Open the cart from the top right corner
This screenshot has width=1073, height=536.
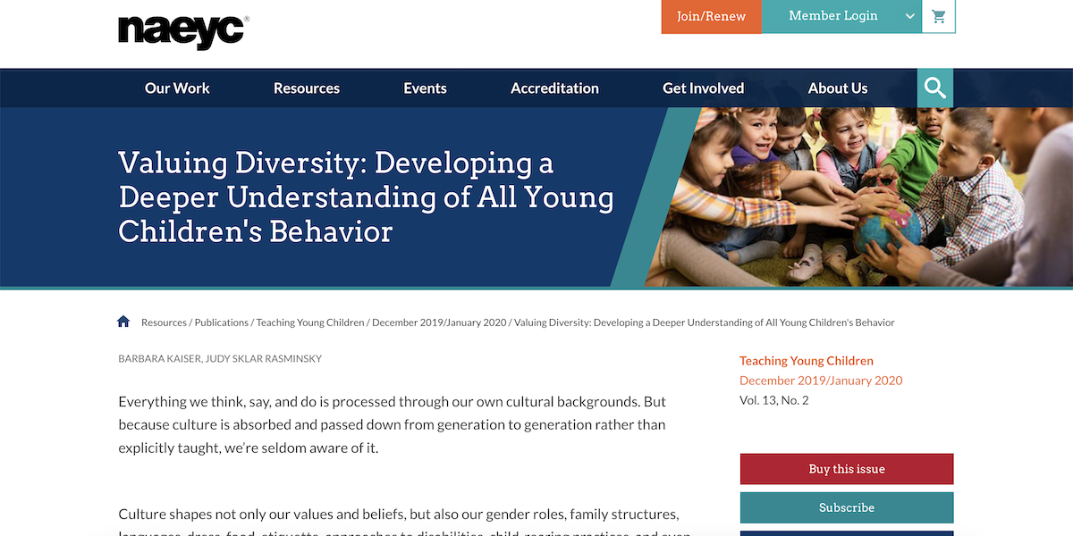point(938,16)
